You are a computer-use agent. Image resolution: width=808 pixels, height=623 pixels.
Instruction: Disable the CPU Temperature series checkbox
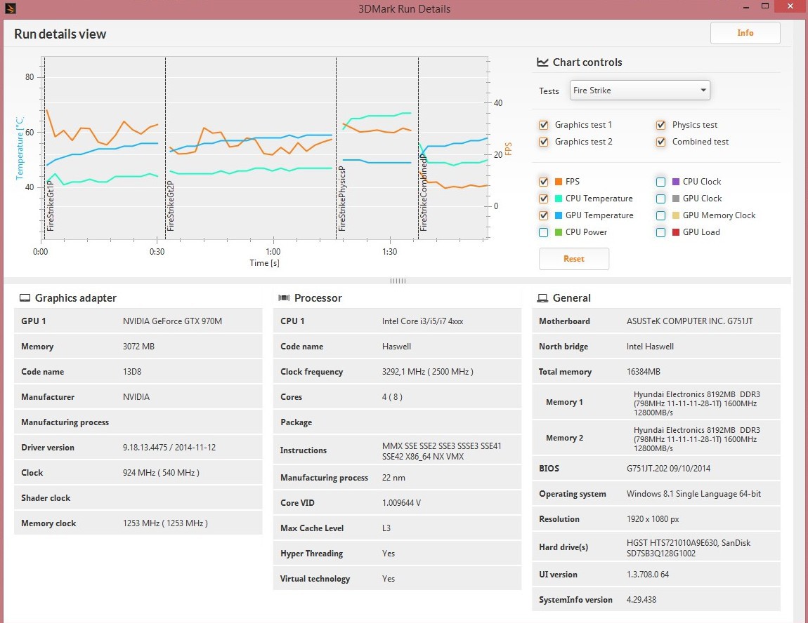(x=543, y=199)
